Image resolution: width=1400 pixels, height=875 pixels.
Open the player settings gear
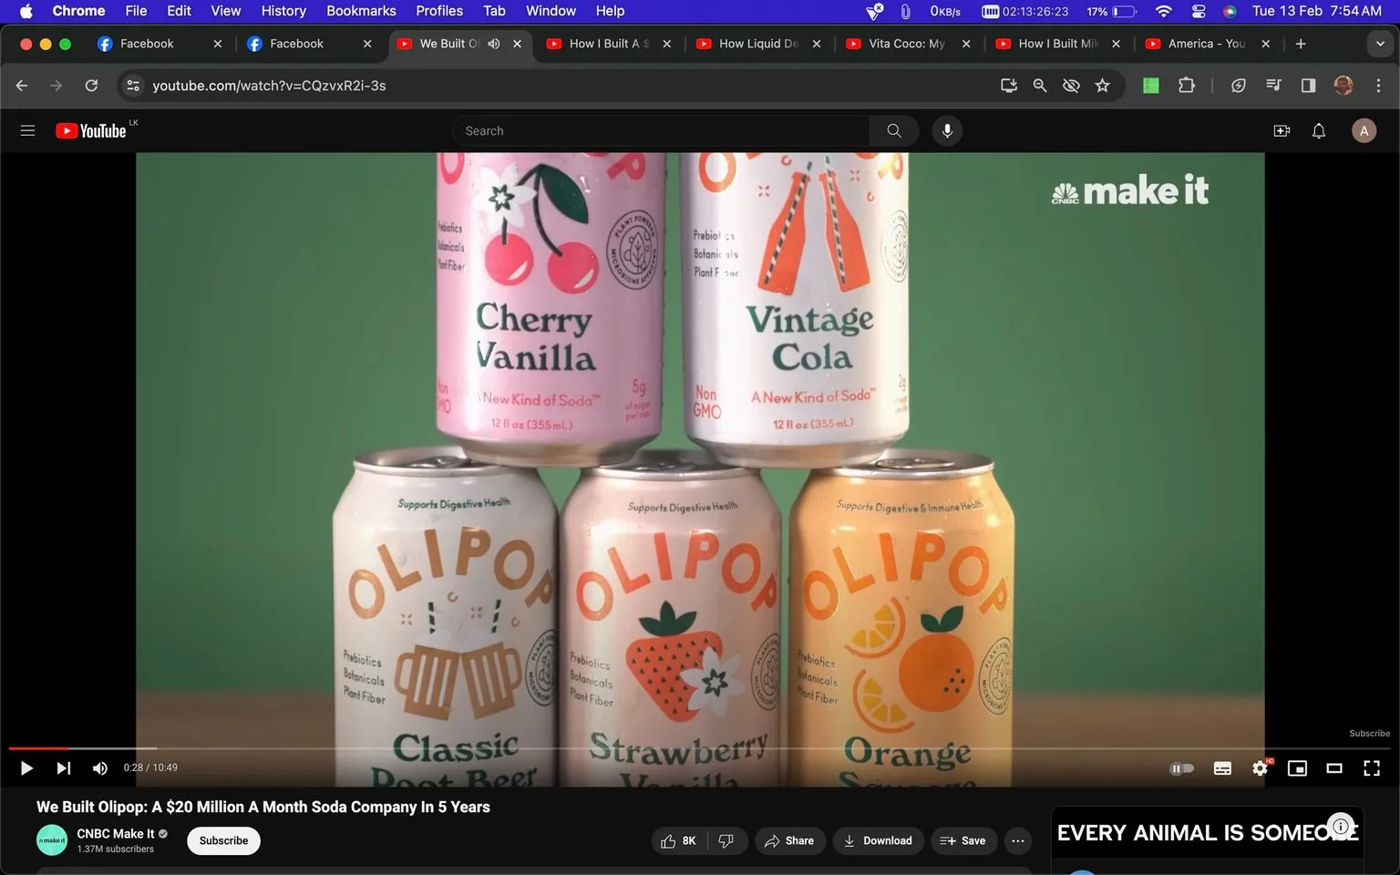click(1260, 768)
